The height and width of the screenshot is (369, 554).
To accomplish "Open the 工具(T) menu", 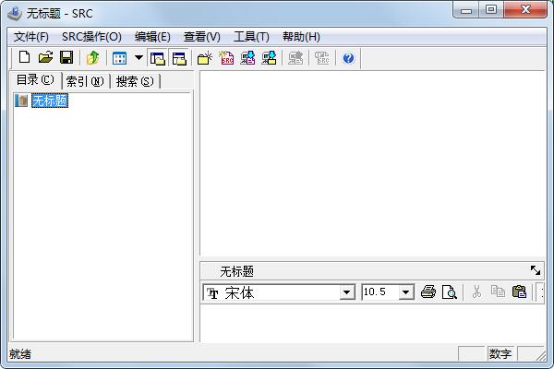I will 251,37.
